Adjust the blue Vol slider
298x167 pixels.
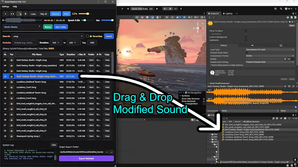tap(107, 20)
